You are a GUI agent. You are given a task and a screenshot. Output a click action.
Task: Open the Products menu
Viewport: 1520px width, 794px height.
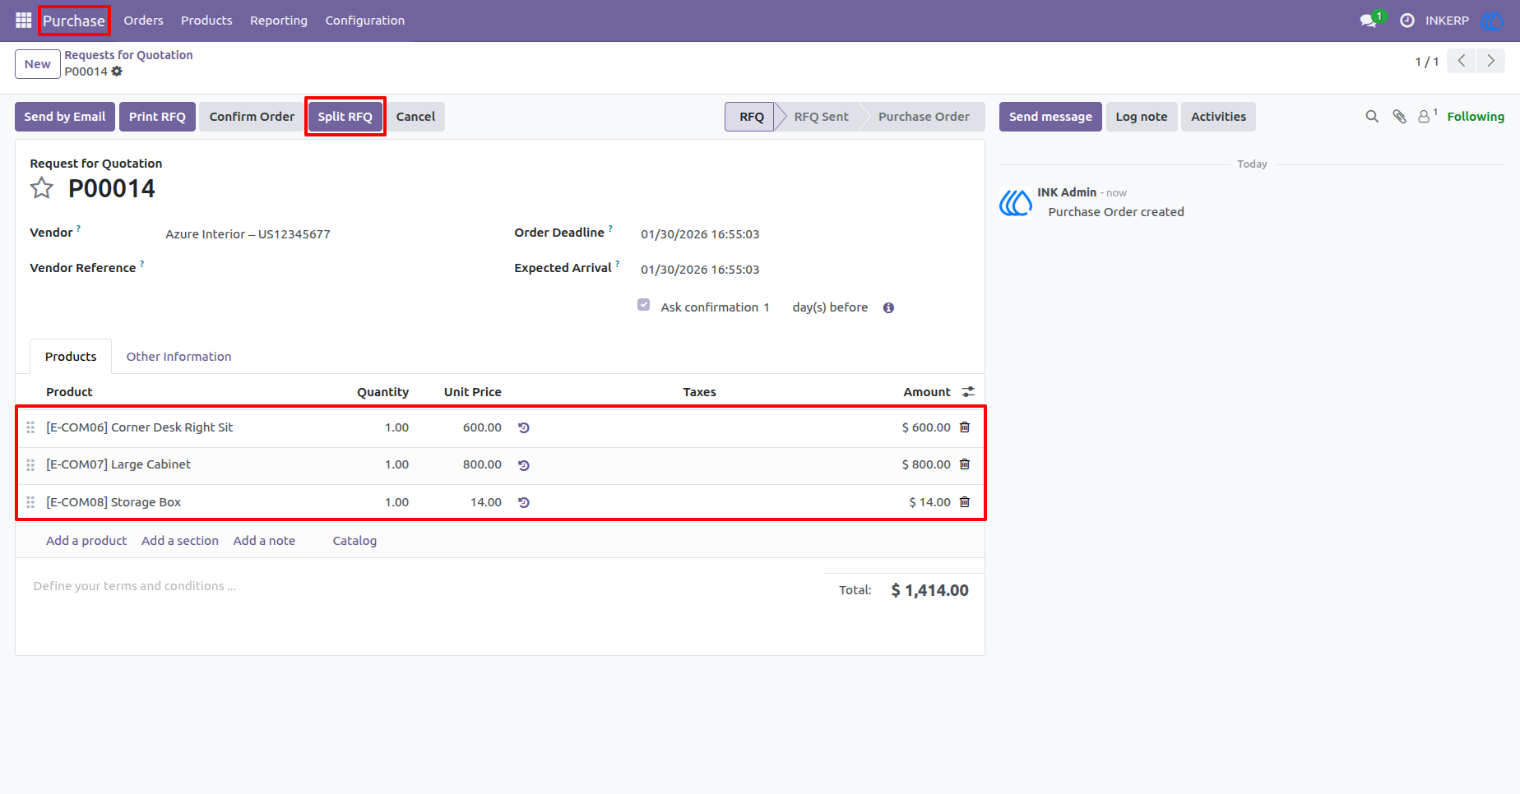(206, 21)
